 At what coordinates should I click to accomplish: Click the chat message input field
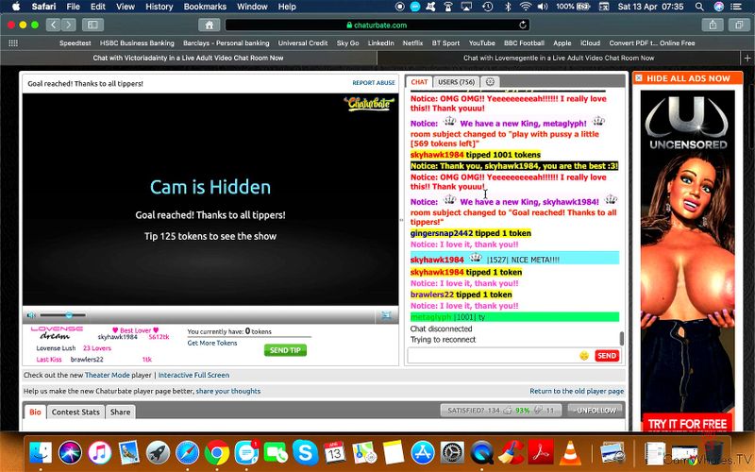[x=493, y=356]
